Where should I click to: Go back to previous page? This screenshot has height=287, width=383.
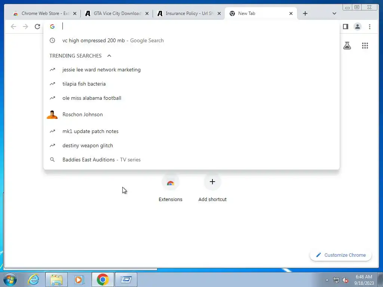click(x=13, y=27)
